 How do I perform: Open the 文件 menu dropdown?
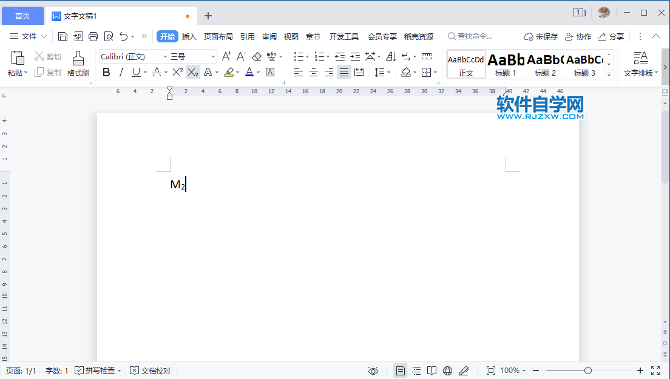(28, 36)
